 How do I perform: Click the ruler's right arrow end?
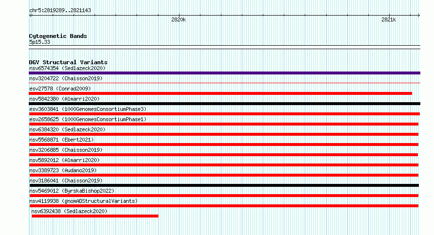click(419, 16)
